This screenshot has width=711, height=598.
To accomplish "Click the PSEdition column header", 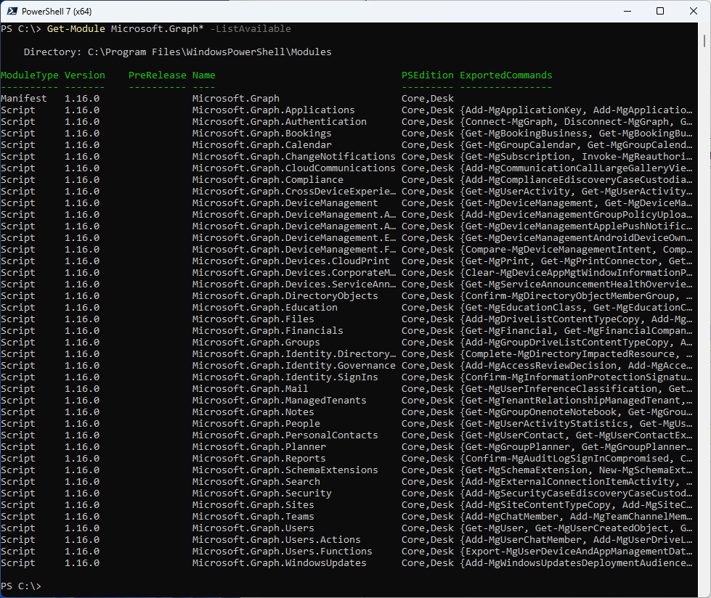I will (428, 75).
